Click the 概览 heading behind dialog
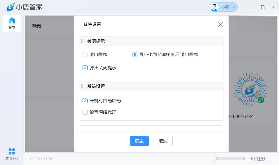The width and height of the screenshot is (279, 165). coord(37,26)
